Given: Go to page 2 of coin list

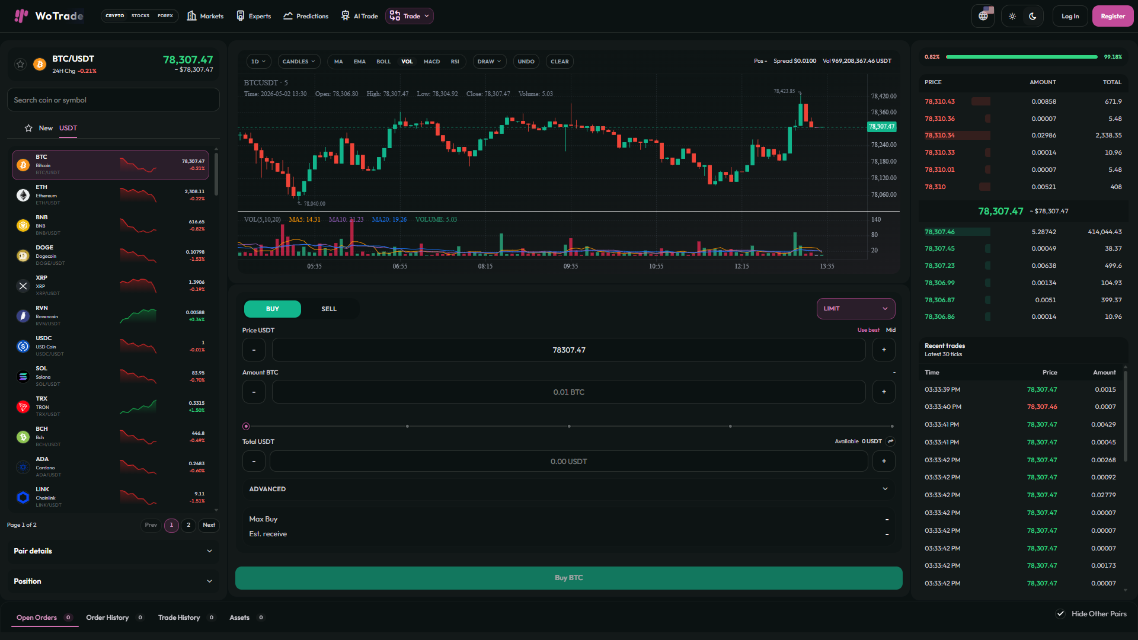Looking at the screenshot, I should [x=188, y=525].
